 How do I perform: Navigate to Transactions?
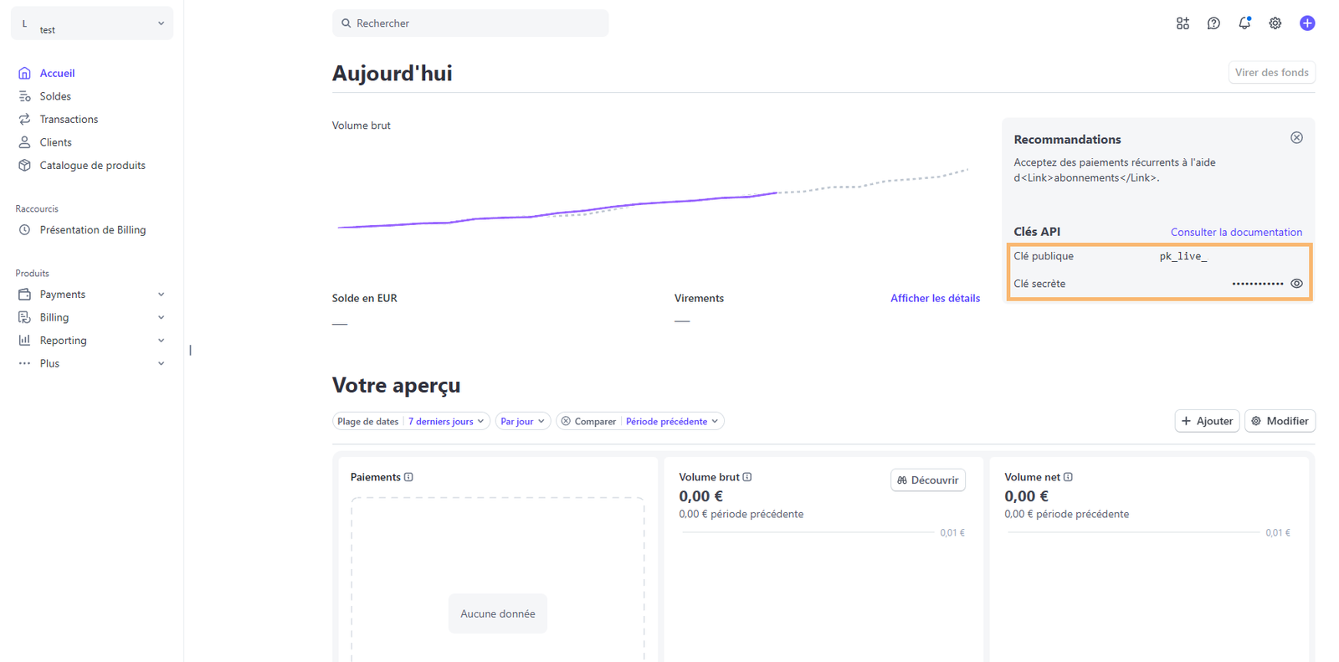[x=69, y=119]
